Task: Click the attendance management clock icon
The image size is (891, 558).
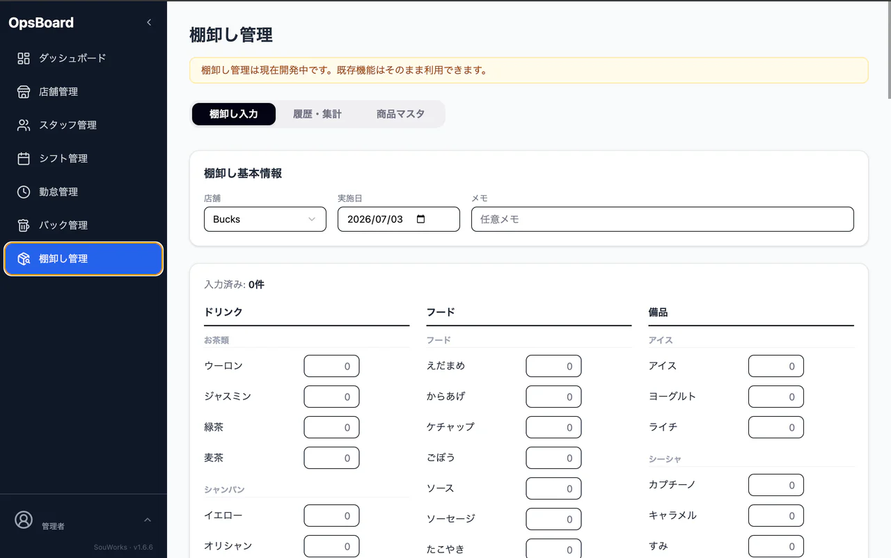Action: pyautogui.click(x=24, y=192)
